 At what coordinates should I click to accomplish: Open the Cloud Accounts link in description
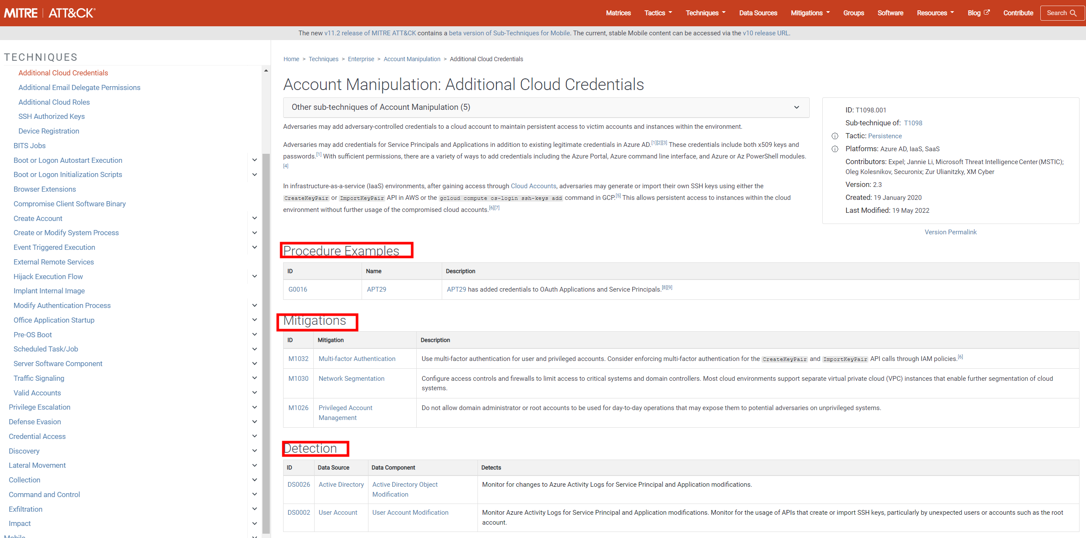coord(534,186)
